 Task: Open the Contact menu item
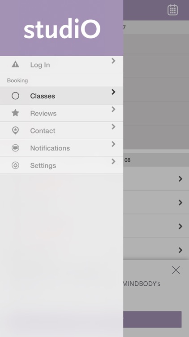(61, 130)
